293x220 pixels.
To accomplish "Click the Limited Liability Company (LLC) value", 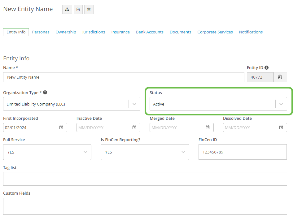I will 36,104.
